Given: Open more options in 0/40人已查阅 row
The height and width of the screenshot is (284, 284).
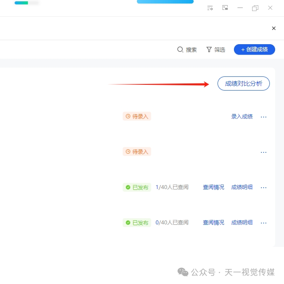Looking at the screenshot, I should [264, 223].
